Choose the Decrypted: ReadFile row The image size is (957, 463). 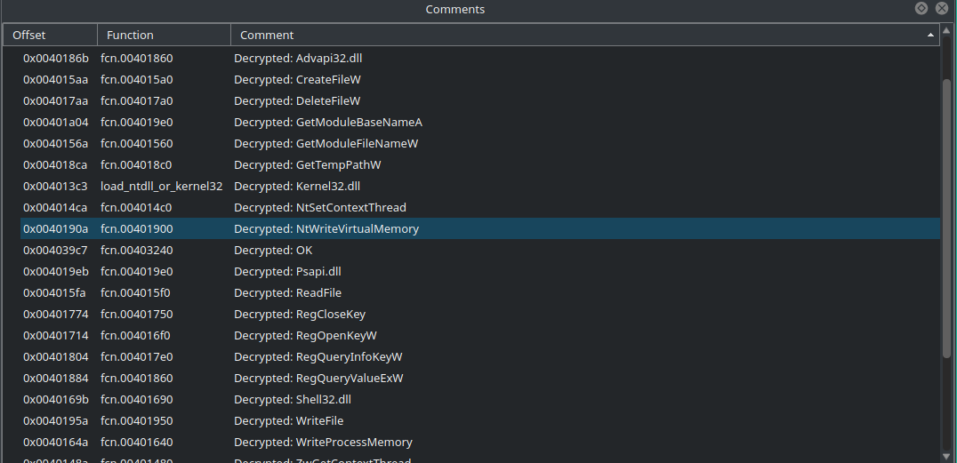pos(287,293)
